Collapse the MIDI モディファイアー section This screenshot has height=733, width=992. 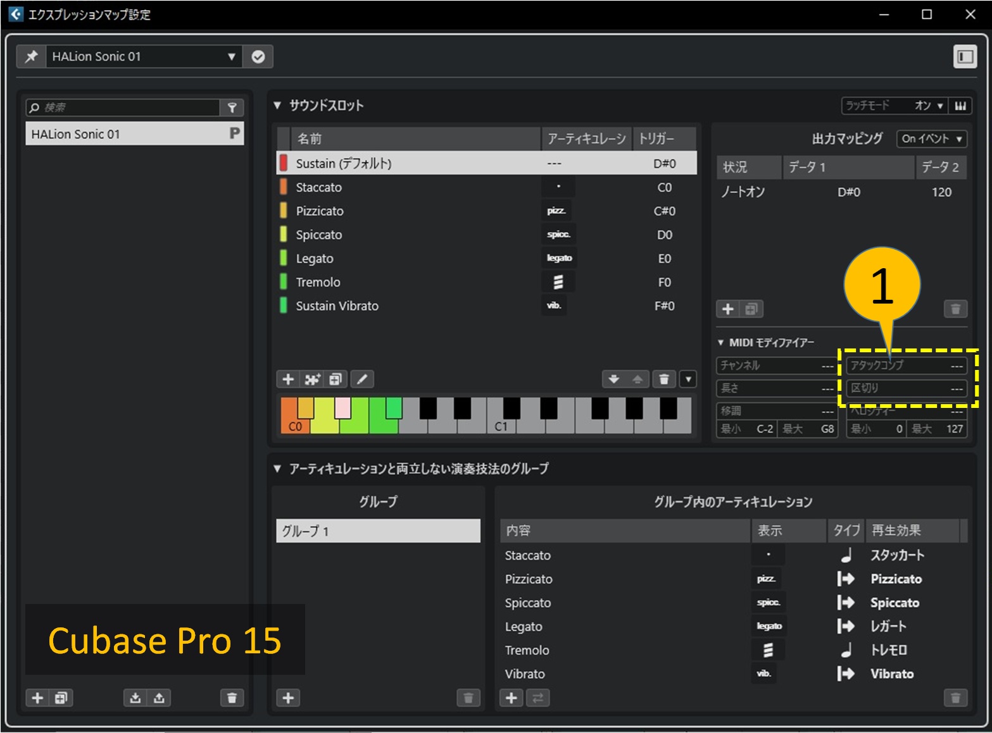[721, 342]
